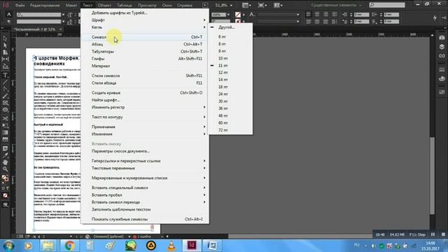Choose Табуляторы menu entry
Image resolution: width=448 pixels, height=252 pixels.
[x=145, y=51]
